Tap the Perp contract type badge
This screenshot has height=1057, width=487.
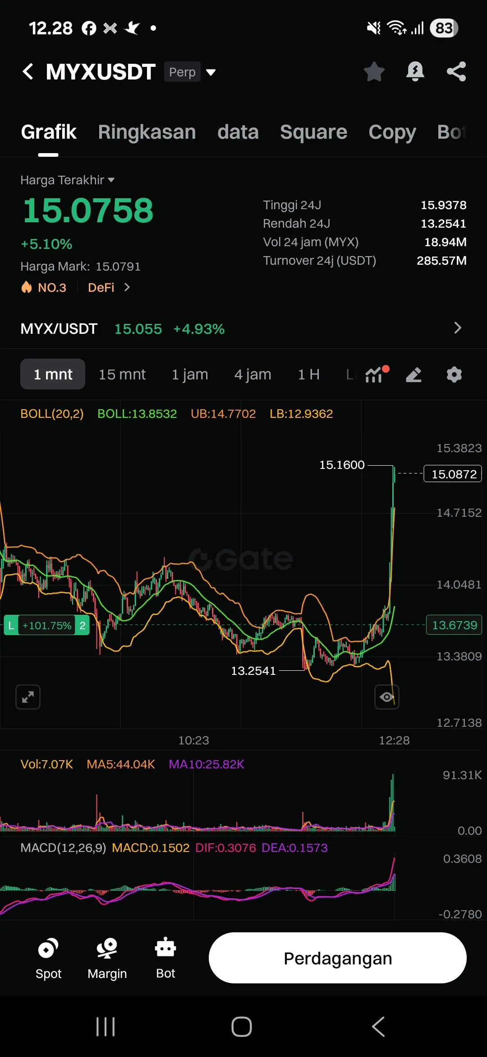(x=182, y=72)
